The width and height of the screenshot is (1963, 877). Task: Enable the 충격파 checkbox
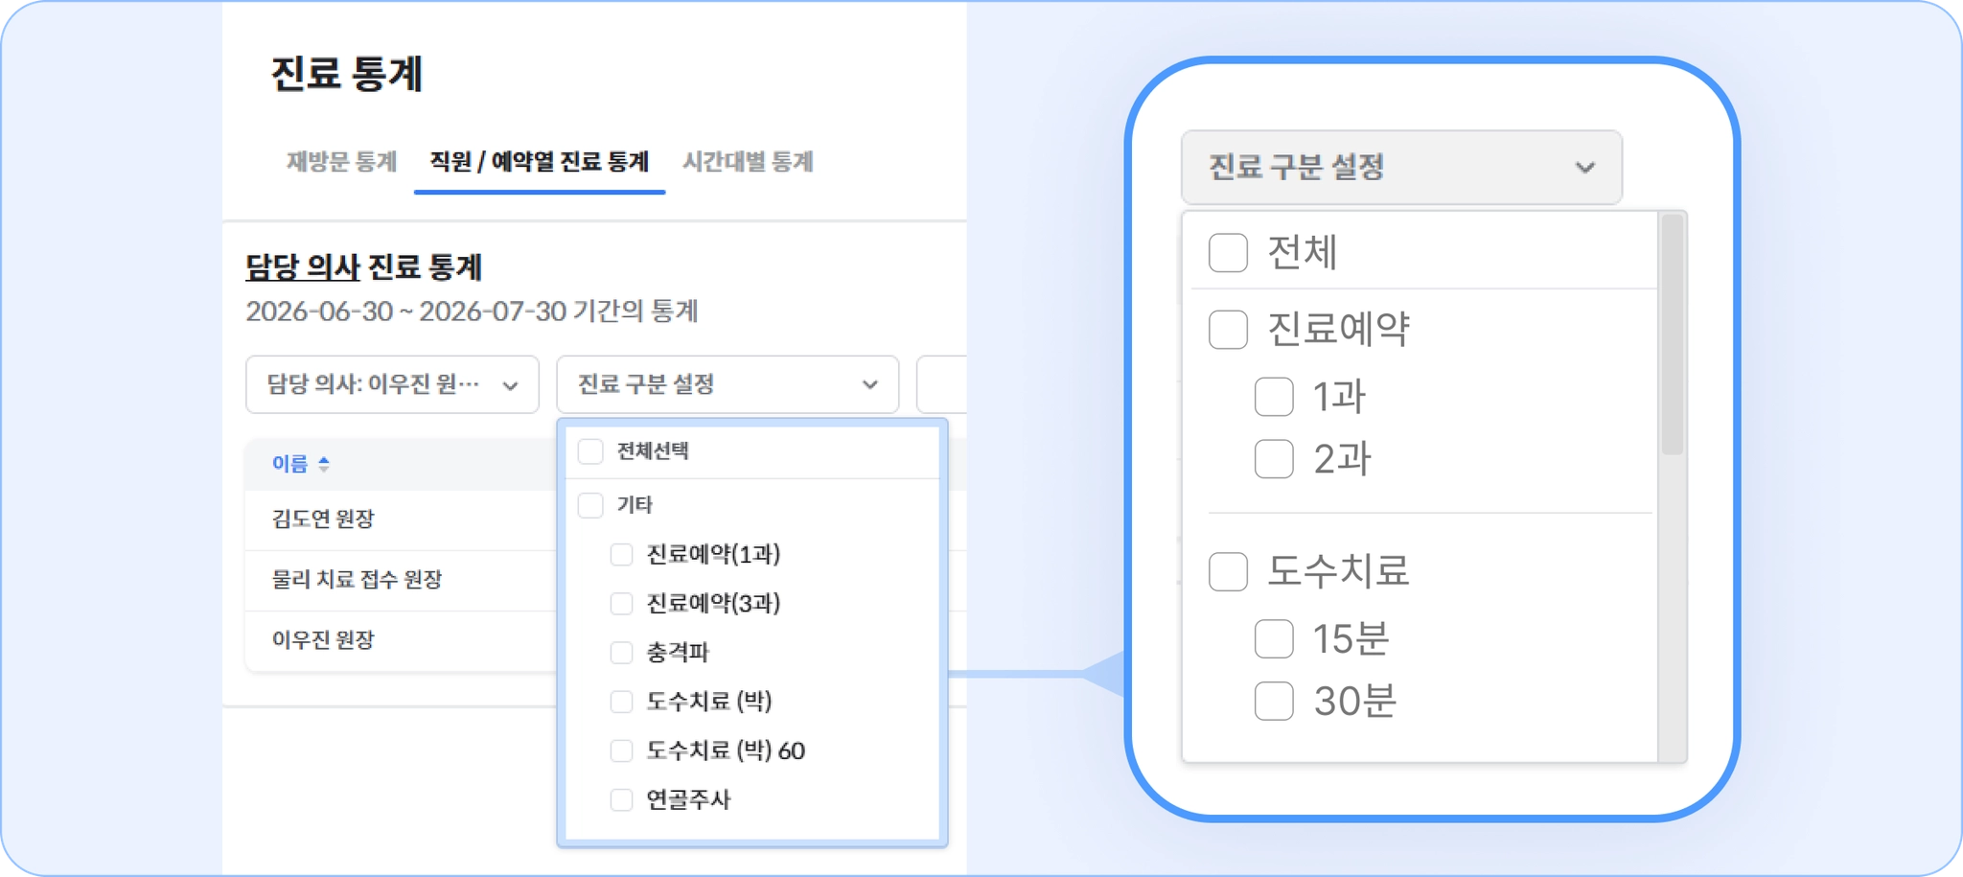622,653
